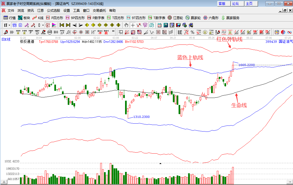
Task: Open the 板块 sector view
Action: [24, 18]
